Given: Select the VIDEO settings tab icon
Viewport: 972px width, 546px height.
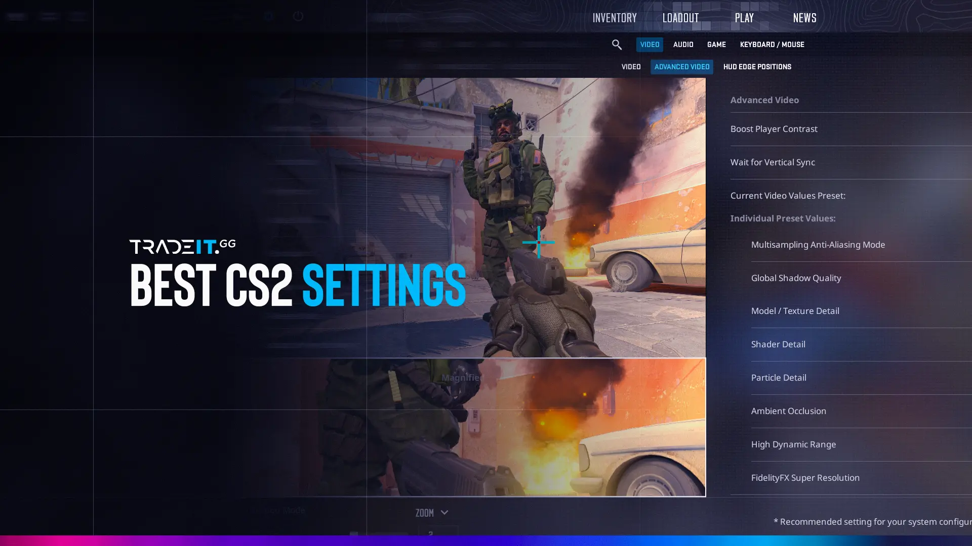Looking at the screenshot, I should coord(649,44).
